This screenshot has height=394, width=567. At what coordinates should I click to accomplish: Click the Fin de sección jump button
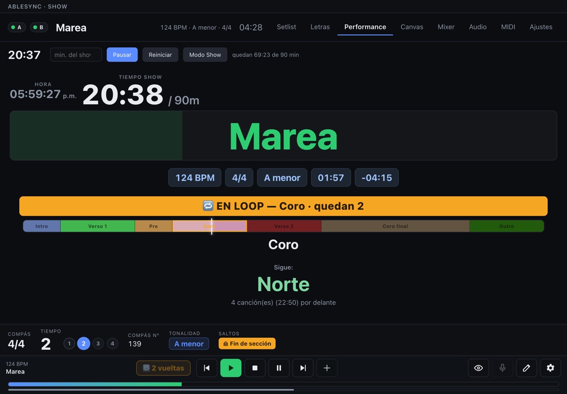click(x=247, y=344)
